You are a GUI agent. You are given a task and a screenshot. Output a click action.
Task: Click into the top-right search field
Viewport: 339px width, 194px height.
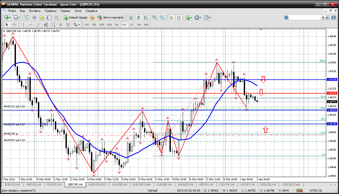coord(305,17)
